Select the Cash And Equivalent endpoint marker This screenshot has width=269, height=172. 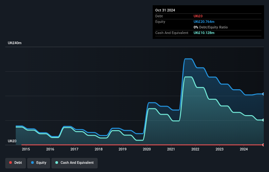263,120
